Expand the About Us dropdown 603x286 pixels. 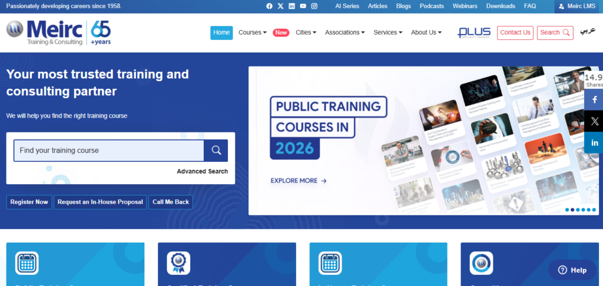click(x=426, y=32)
